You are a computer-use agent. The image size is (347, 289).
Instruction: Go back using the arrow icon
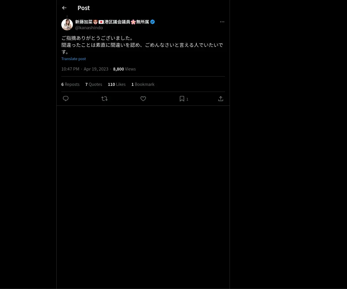point(64,8)
